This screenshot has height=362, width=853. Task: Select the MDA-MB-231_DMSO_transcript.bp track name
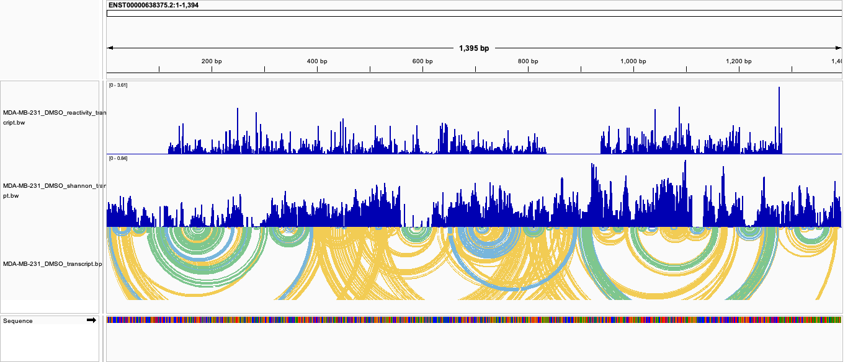point(52,264)
